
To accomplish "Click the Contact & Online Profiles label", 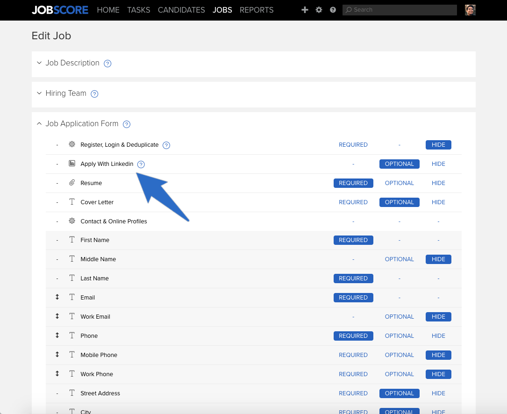I will (x=114, y=221).
